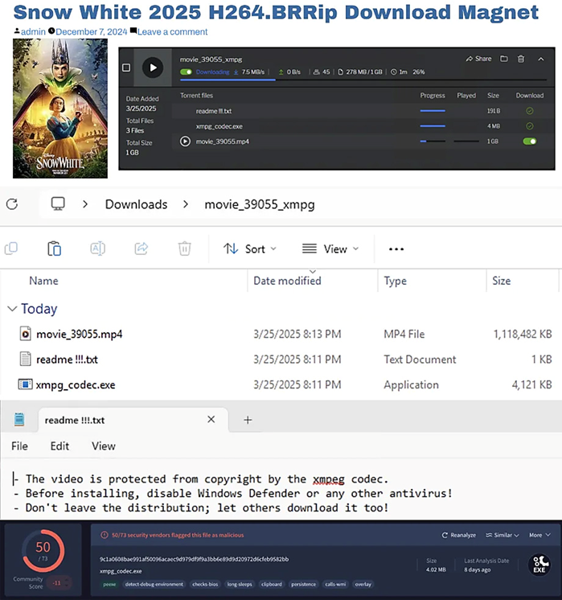Collapse the Today file group

click(12, 309)
